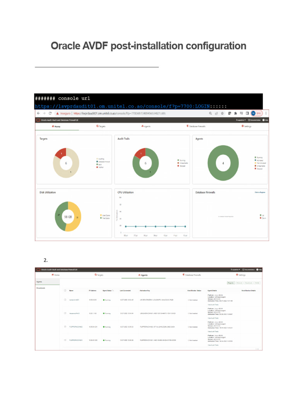Reload the page with browser refresh icon
The width and height of the screenshot is (297, 397).
(x=50, y=114)
